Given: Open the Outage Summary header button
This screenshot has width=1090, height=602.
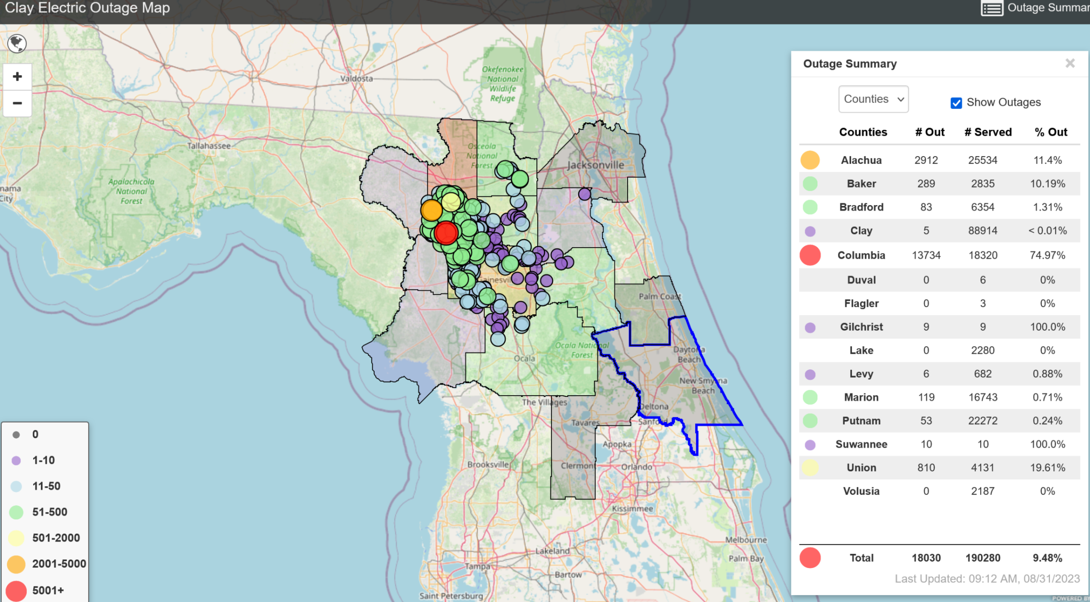Looking at the screenshot, I should [1035, 8].
